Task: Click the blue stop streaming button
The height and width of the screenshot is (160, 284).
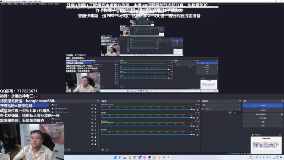Action: coord(263,105)
